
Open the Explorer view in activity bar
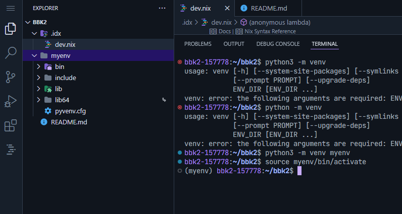pyautogui.click(x=11, y=29)
